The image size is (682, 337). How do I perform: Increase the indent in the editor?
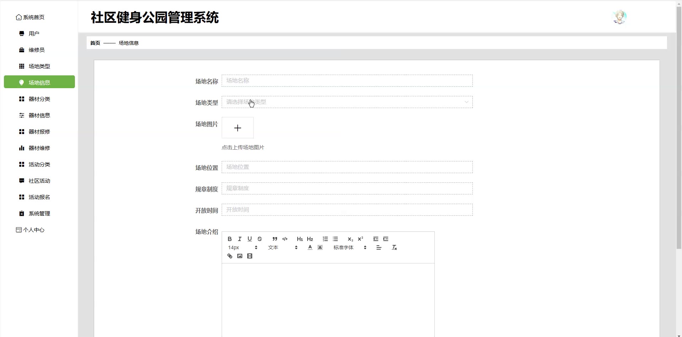(x=386, y=239)
